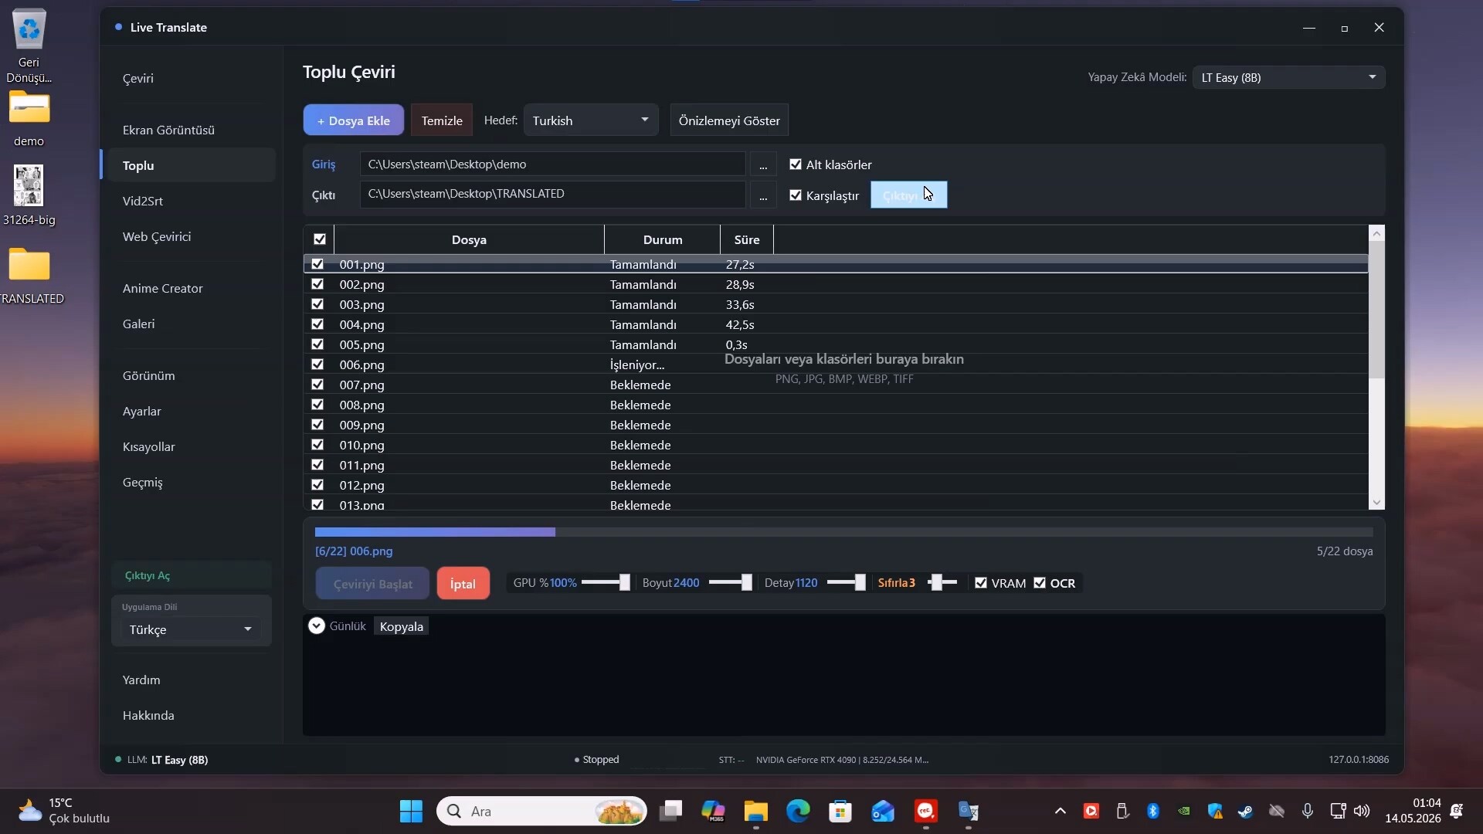Open the Hedef Turkish language dropdown

click(x=591, y=120)
